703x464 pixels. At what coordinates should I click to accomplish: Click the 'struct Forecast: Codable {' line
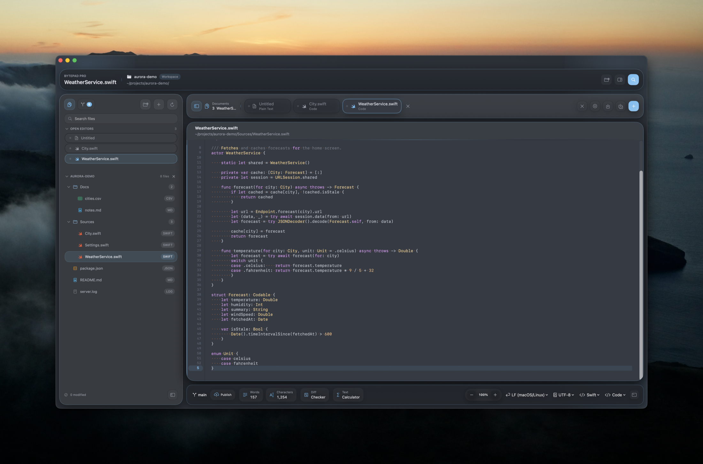point(243,295)
